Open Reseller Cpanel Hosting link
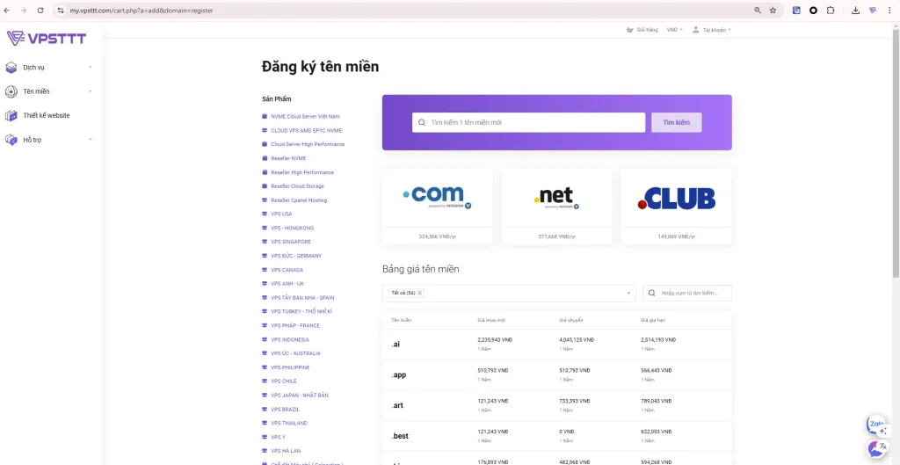The width and height of the screenshot is (900, 465). pyautogui.click(x=299, y=200)
